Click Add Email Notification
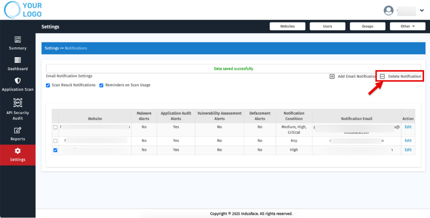The image size is (430, 218). (x=357, y=76)
